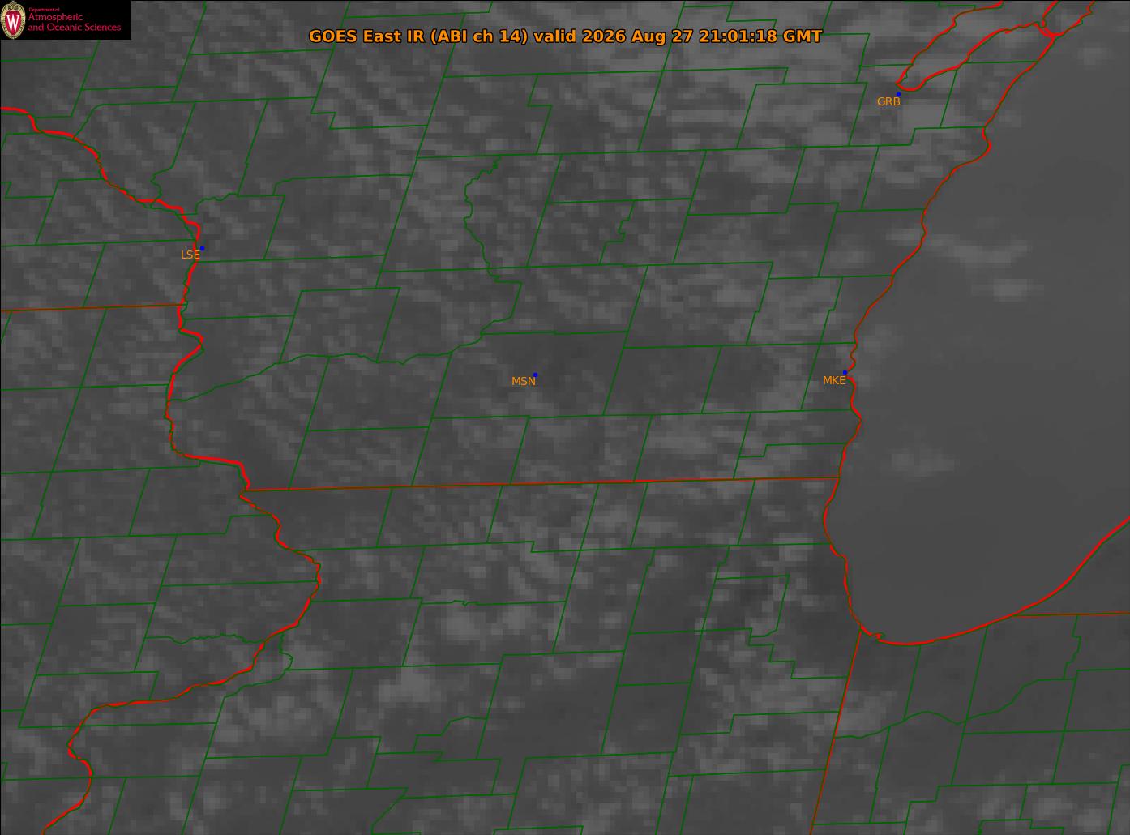This screenshot has width=1130, height=835.
Task: Click the Wisconsin-Illinois state border line
Action: [541, 483]
